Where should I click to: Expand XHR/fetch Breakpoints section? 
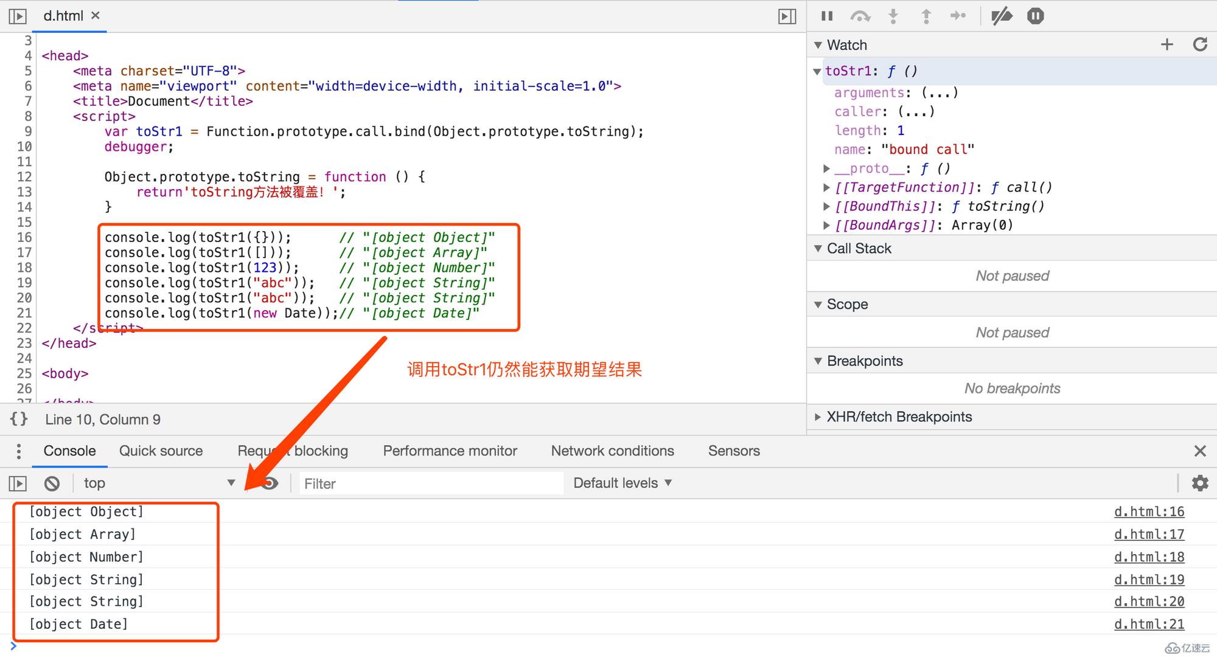pos(818,417)
